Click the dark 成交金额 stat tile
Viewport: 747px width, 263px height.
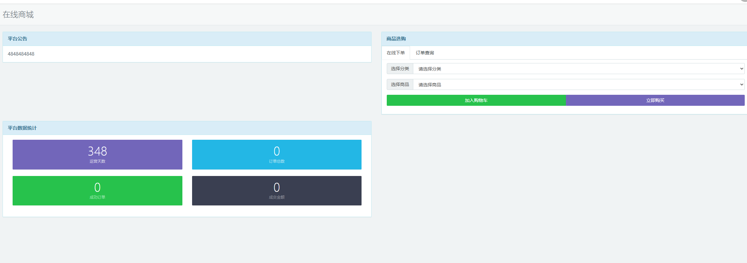[x=276, y=191]
